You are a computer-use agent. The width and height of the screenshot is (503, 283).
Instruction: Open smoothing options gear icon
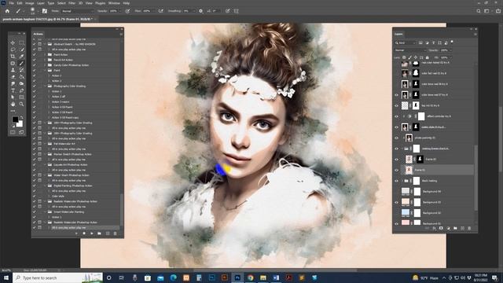coord(201,11)
